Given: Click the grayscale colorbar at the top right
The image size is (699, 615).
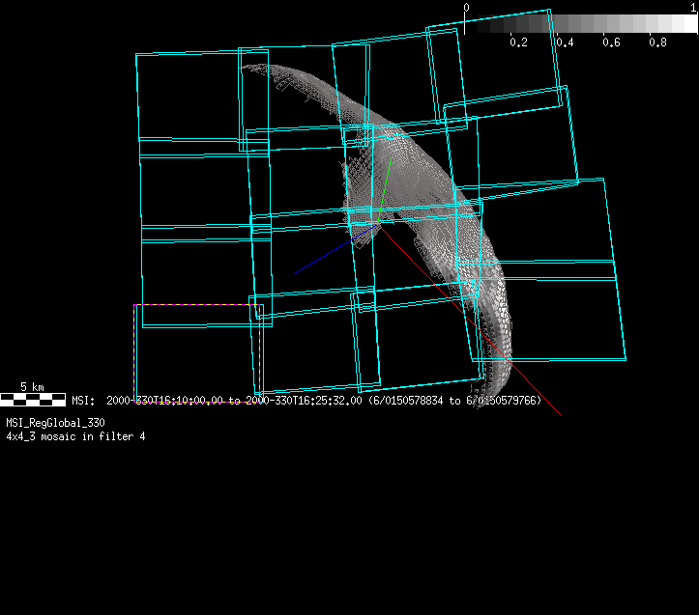Looking at the screenshot, I should click(x=580, y=24).
